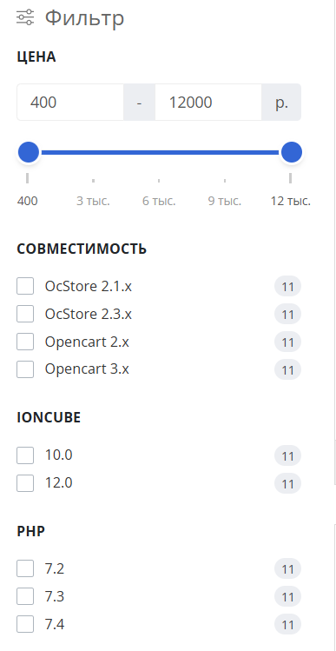Click the filter sliders icon
The height and width of the screenshot is (651, 336).
[x=25, y=18]
